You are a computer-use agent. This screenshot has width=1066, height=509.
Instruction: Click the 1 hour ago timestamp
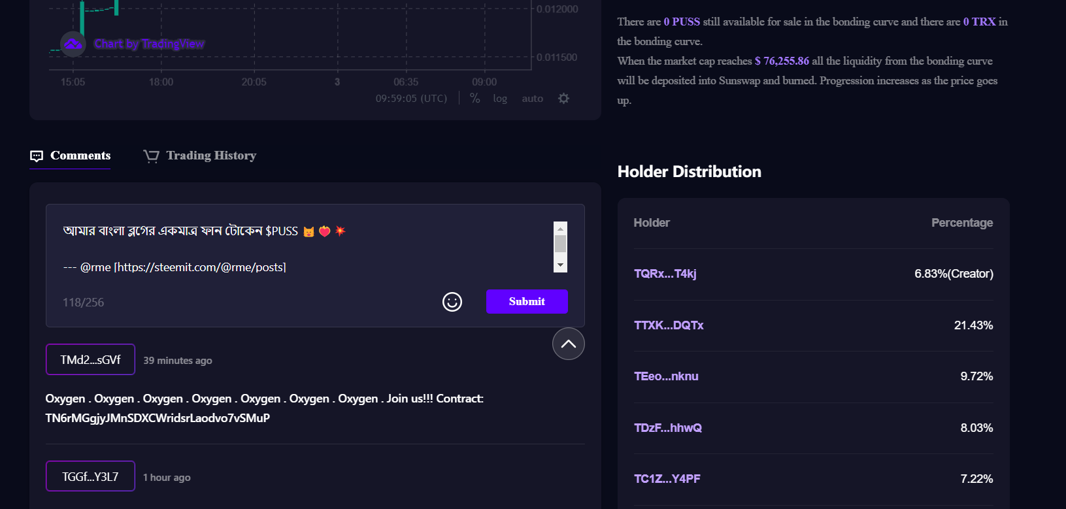(167, 478)
